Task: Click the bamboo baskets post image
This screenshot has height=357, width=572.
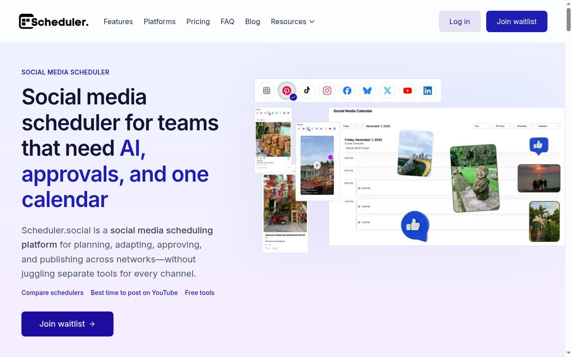Action: pos(273,139)
